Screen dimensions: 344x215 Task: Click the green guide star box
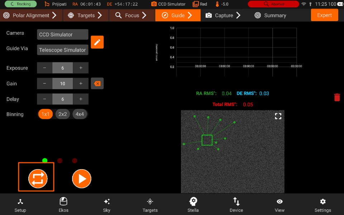[x=207, y=140]
